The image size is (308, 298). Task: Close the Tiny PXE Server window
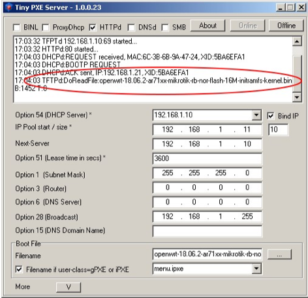(301, 8)
